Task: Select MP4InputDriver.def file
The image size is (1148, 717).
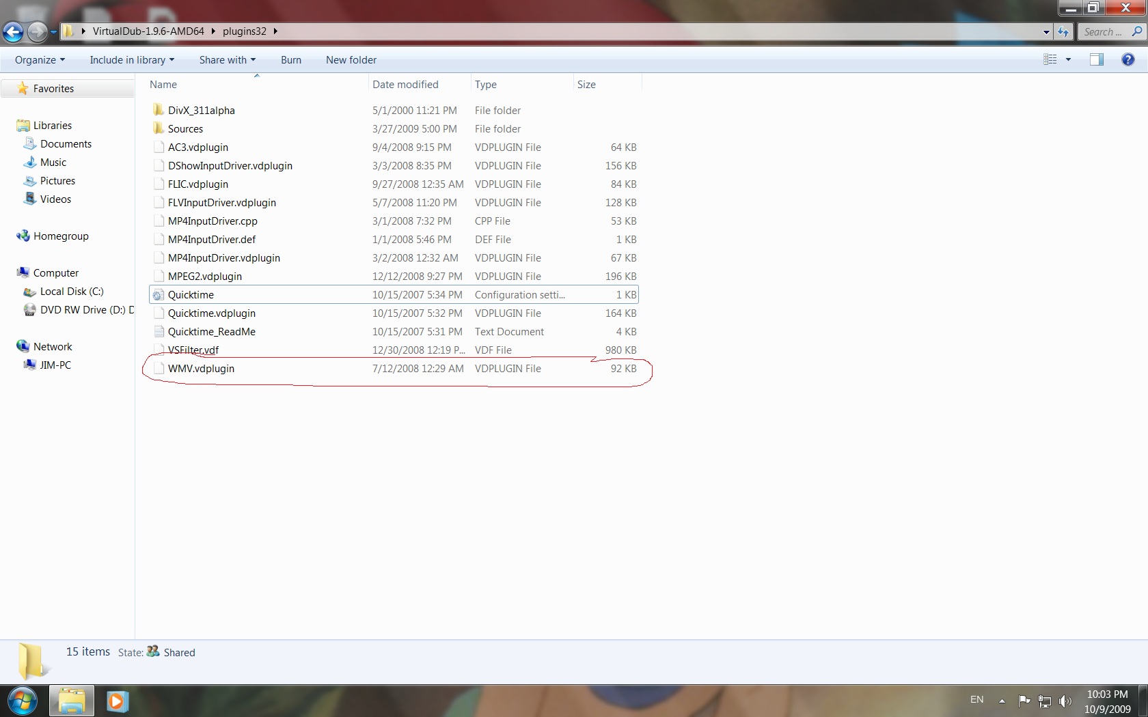Action: click(394, 240)
